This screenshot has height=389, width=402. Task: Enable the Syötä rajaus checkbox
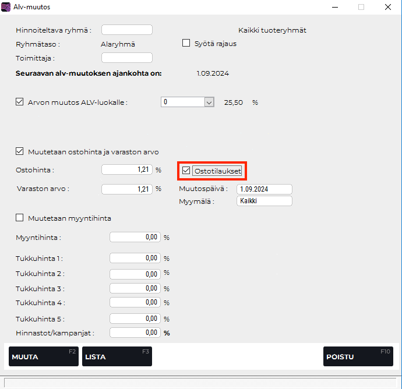[x=186, y=43]
